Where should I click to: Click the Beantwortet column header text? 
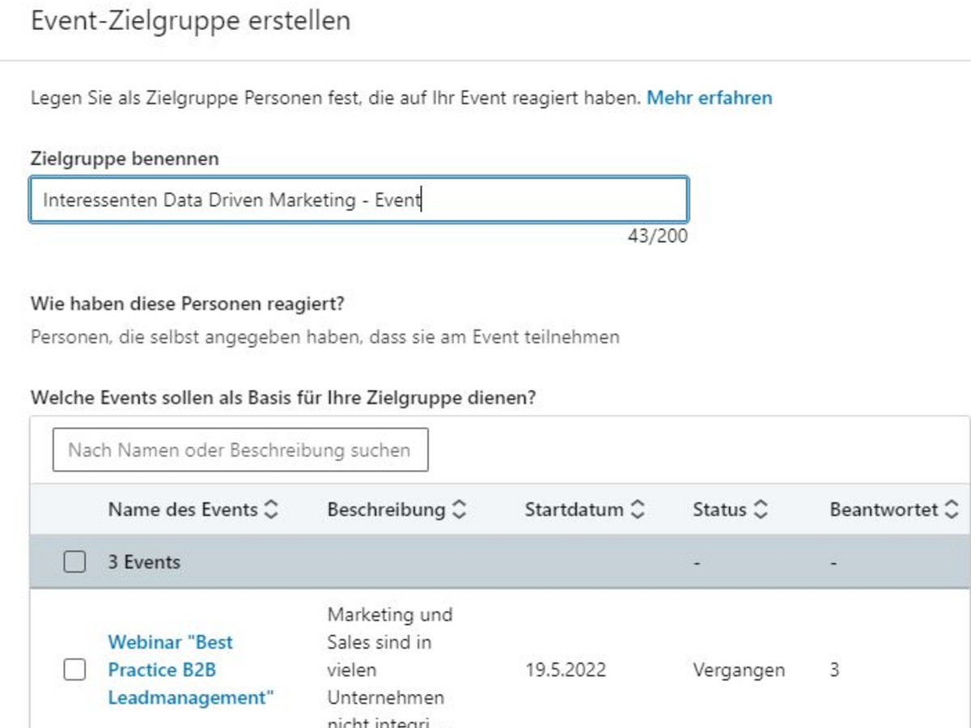point(884,510)
